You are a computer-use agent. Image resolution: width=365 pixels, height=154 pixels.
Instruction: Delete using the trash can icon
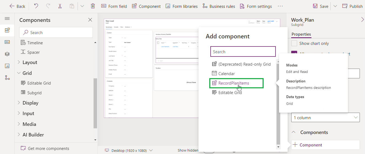coord(93,6)
